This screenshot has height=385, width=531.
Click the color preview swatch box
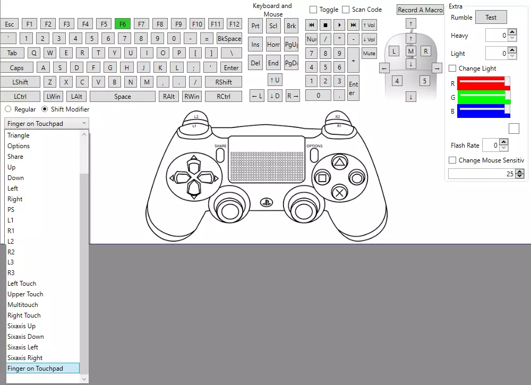pos(513,129)
